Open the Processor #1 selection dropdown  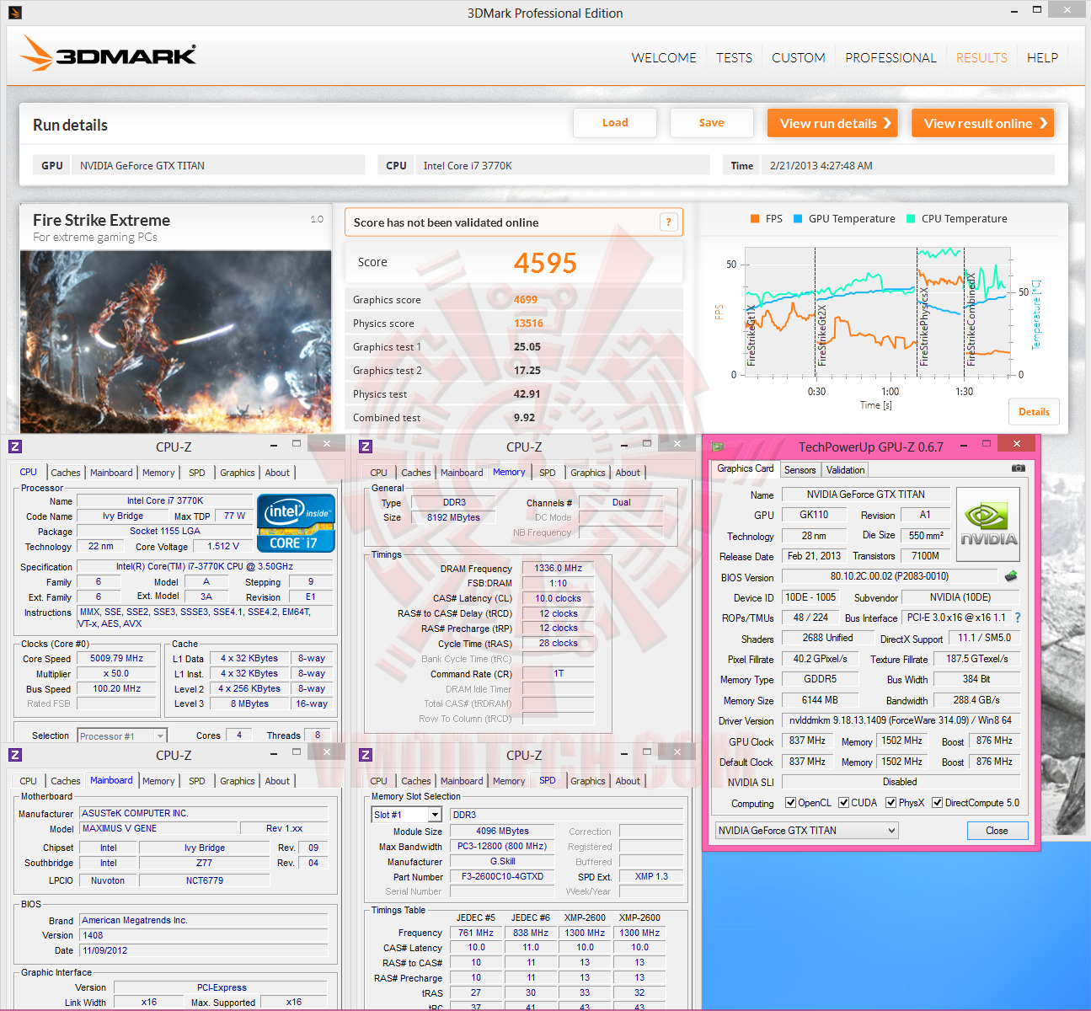coord(122,736)
